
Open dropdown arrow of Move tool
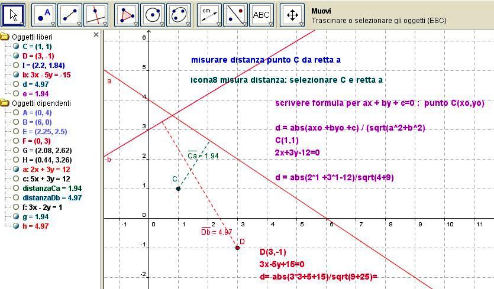click(22, 24)
